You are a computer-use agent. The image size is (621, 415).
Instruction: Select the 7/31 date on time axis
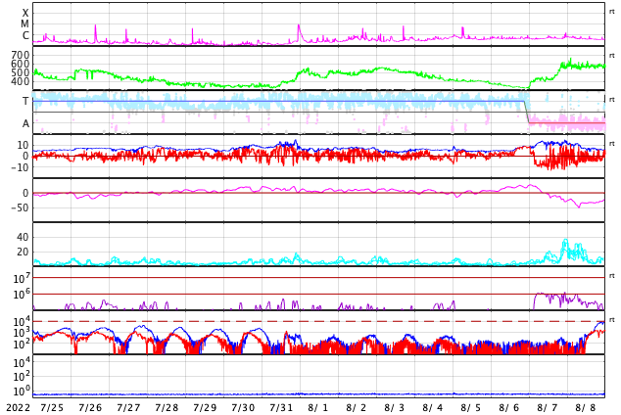281,407
